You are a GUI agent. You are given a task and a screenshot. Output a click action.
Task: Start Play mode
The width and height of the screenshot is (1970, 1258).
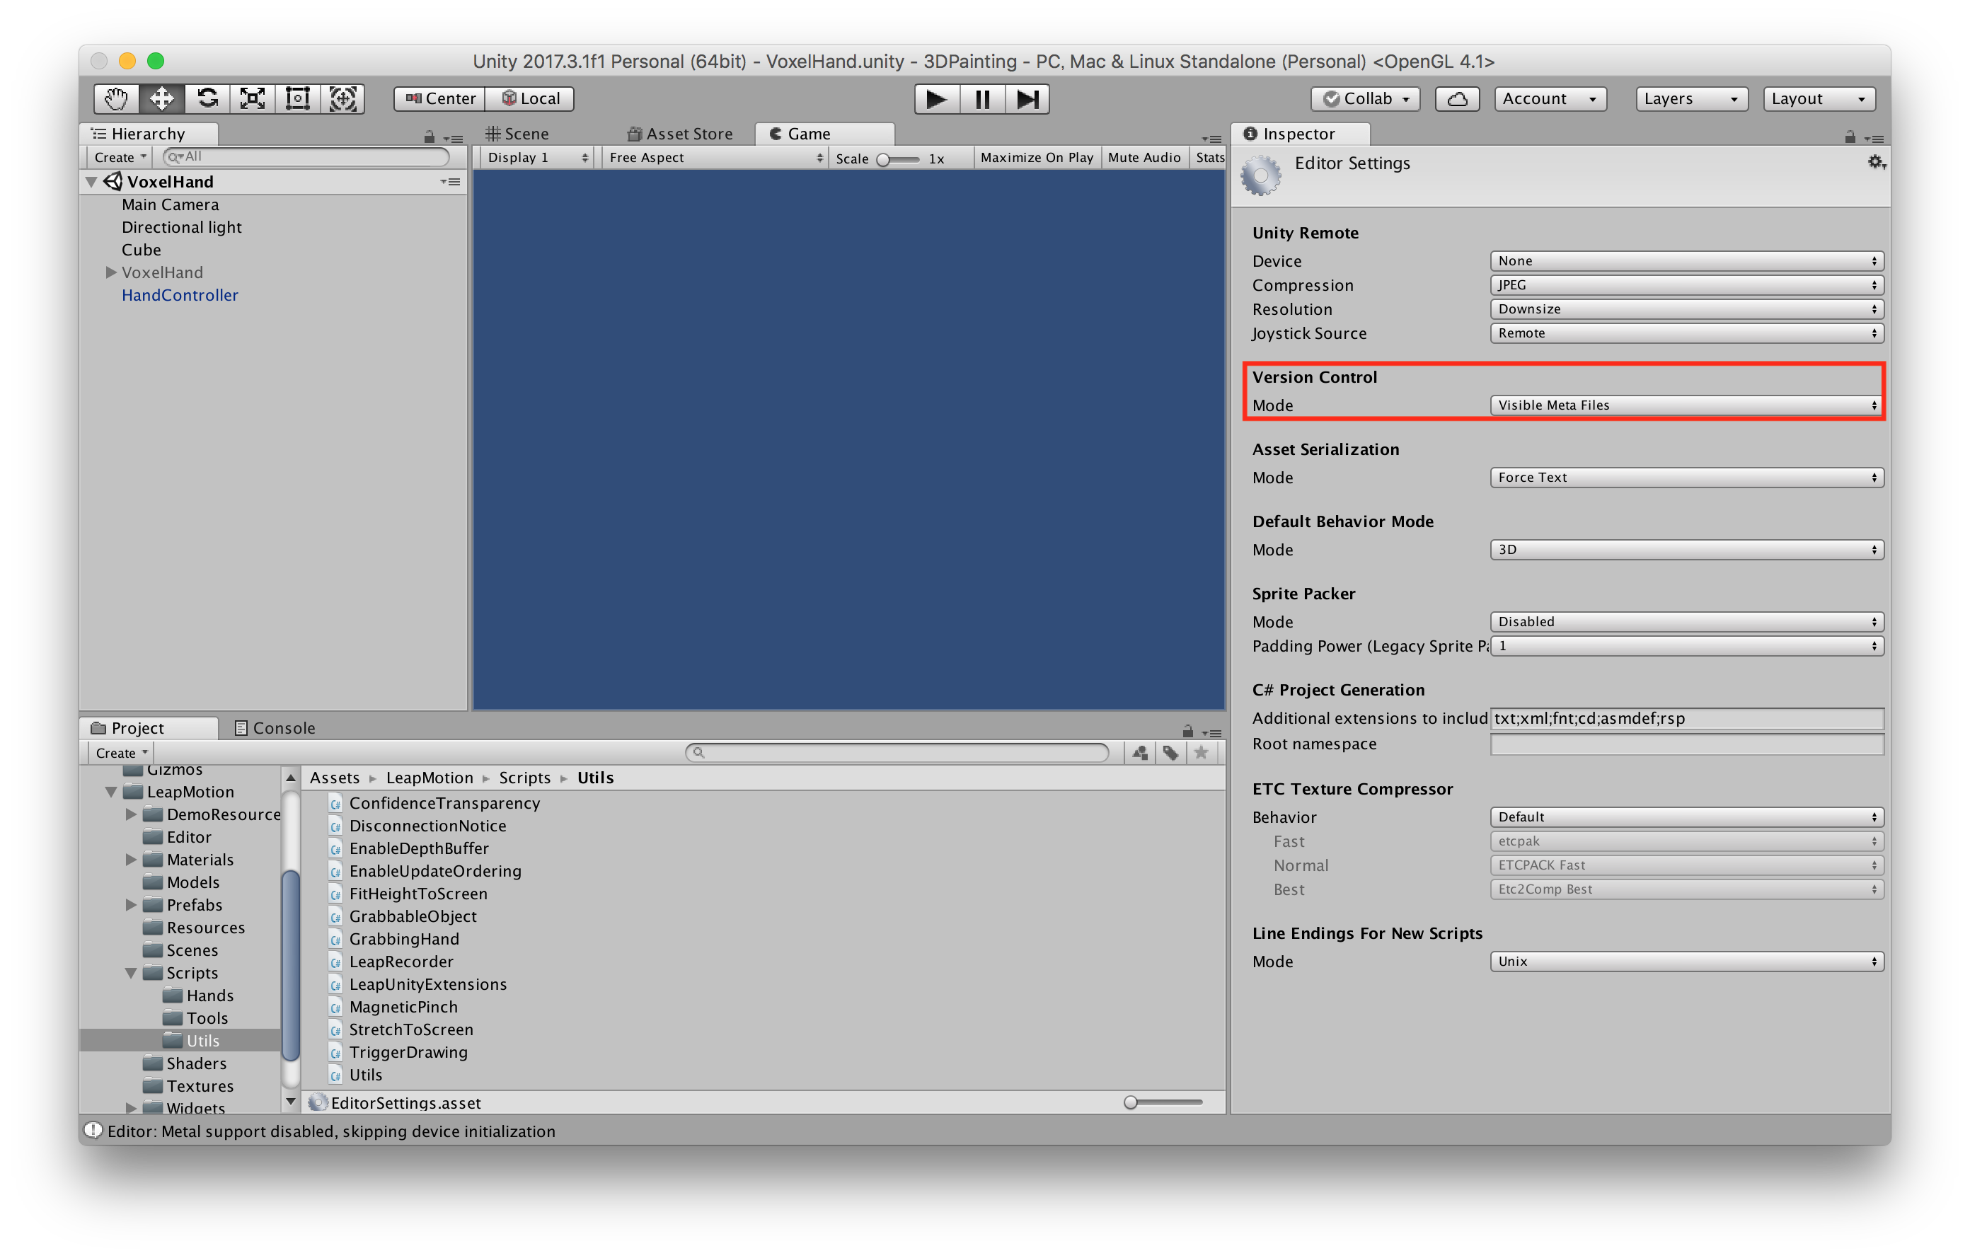[x=936, y=99]
